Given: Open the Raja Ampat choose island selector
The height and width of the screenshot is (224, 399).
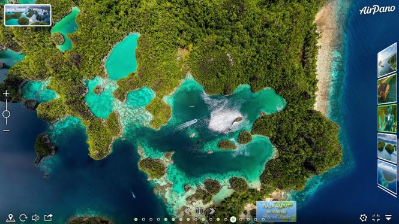Looking at the screenshot, I should (277, 211).
